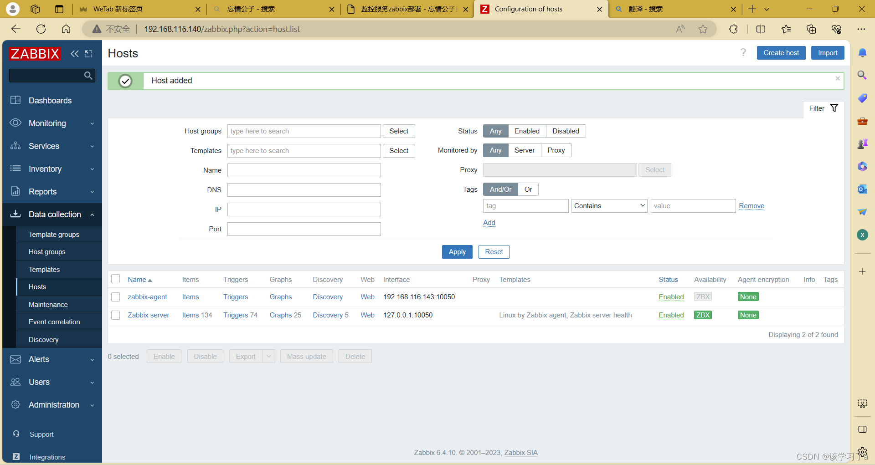Dismiss the Host added message
875x465 pixels.
tap(838, 78)
